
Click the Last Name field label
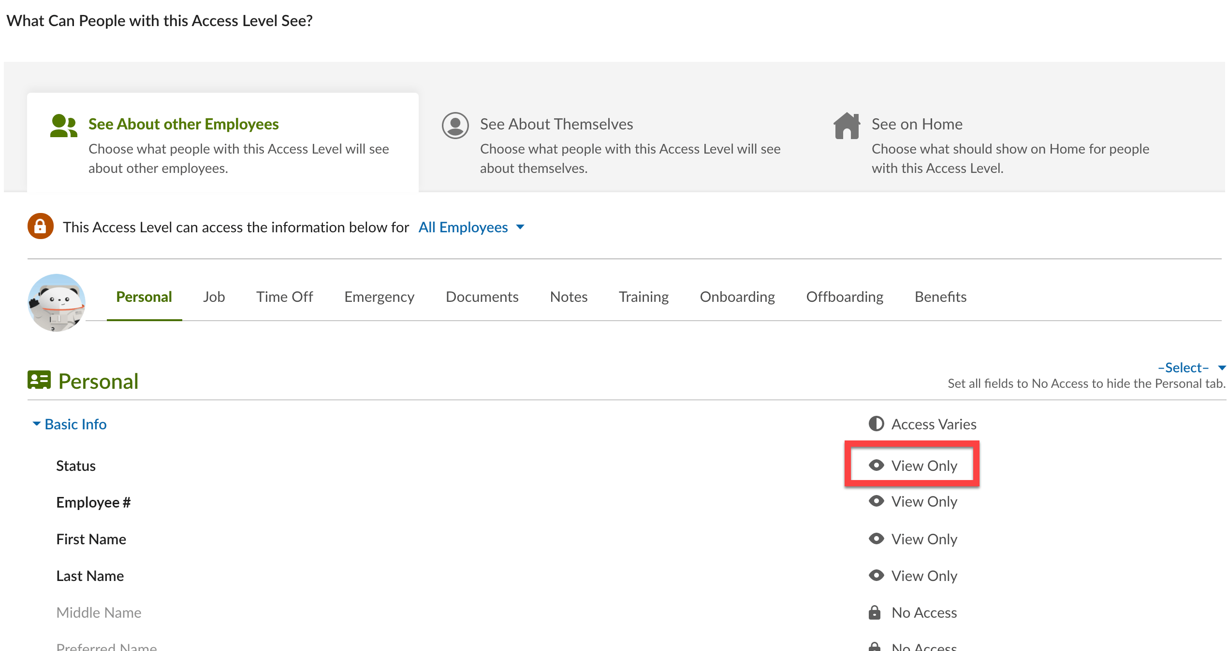coord(90,576)
